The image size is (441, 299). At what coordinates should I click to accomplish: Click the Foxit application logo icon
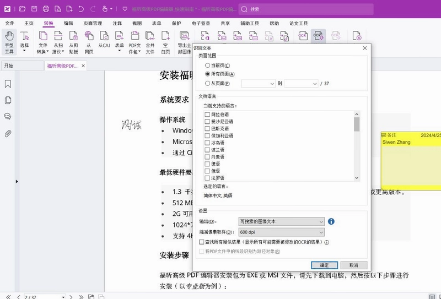click(x=7, y=9)
